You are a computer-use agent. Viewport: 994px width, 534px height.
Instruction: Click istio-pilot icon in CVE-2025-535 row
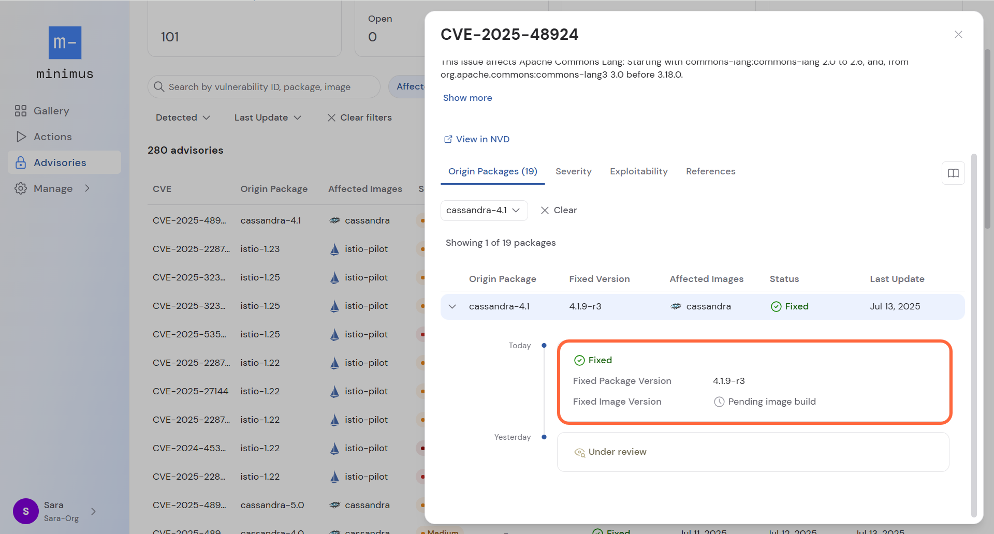tap(334, 334)
